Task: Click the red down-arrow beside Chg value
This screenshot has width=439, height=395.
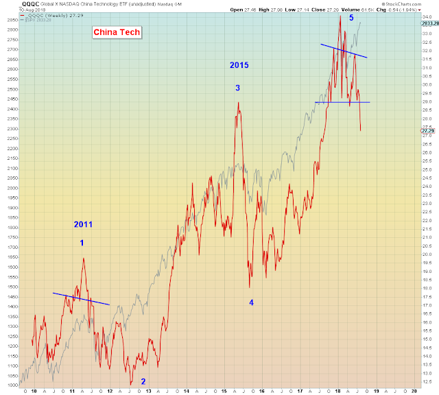Action: (419, 10)
